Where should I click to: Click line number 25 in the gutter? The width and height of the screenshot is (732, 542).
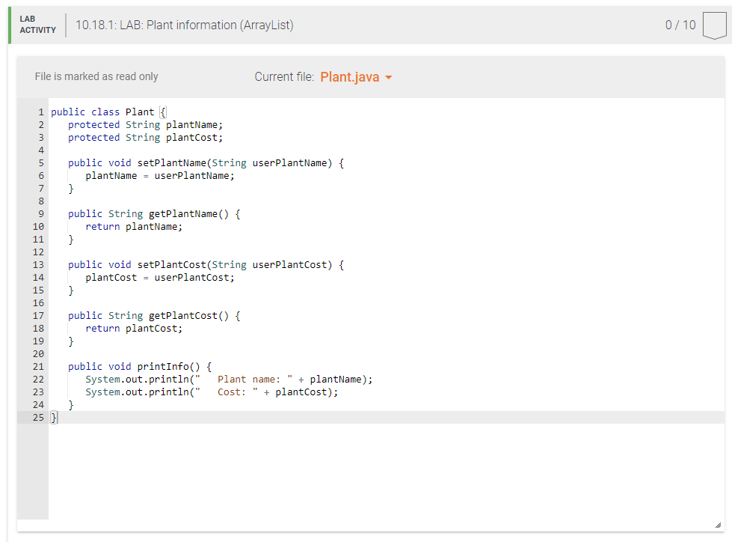(x=38, y=417)
